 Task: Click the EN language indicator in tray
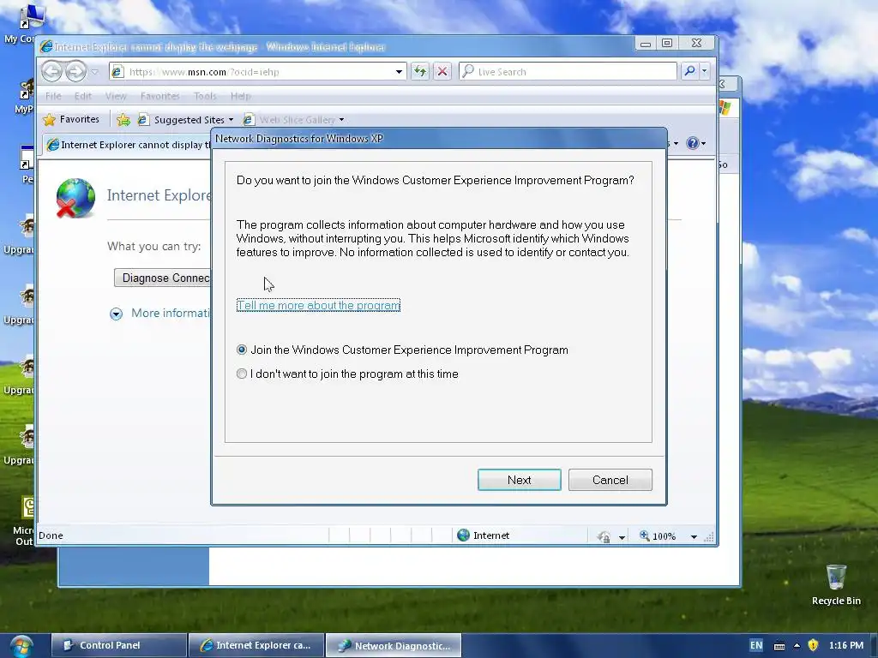tap(756, 645)
